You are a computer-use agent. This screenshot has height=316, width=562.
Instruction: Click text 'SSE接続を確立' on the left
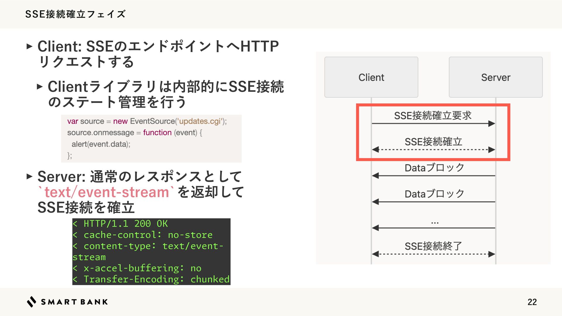[x=86, y=207]
